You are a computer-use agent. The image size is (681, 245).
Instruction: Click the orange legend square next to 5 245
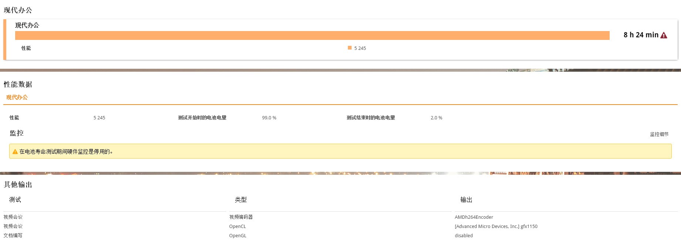[349, 48]
